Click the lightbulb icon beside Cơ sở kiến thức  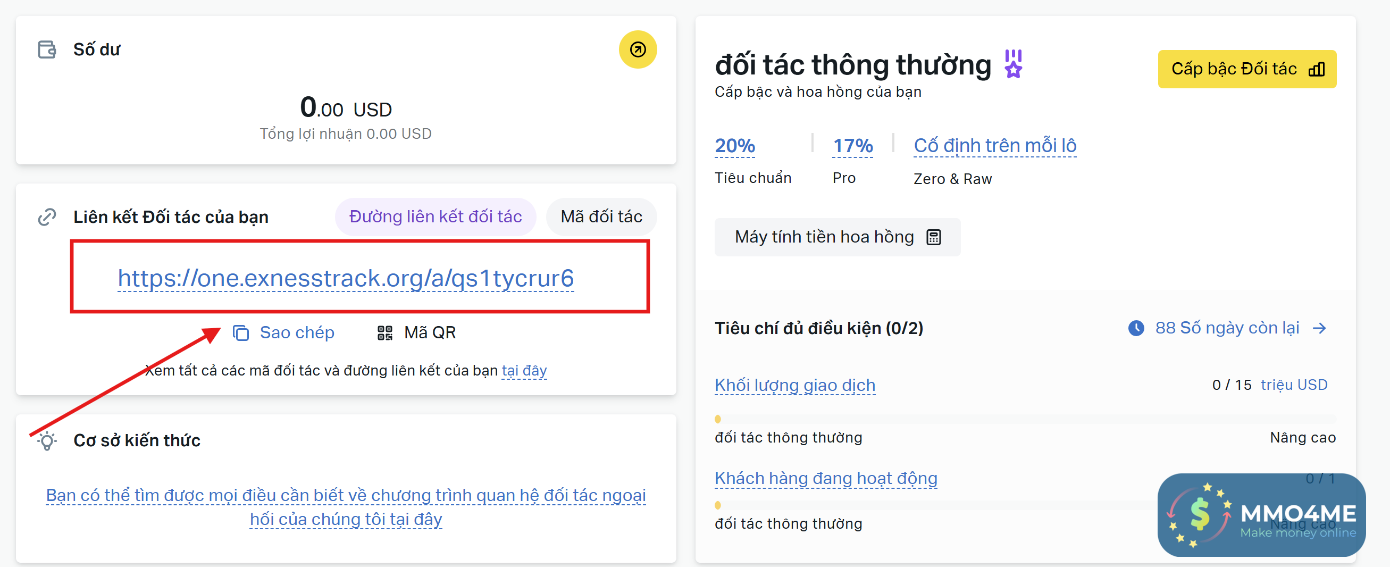tap(47, 441)
